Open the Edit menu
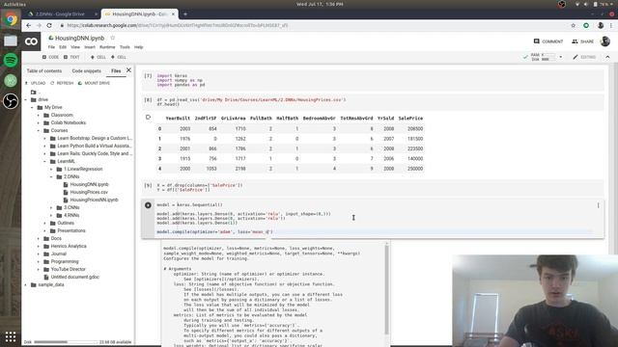Image resolution: width=618 pixels, height=347 pixels. [x=63, y=47]
